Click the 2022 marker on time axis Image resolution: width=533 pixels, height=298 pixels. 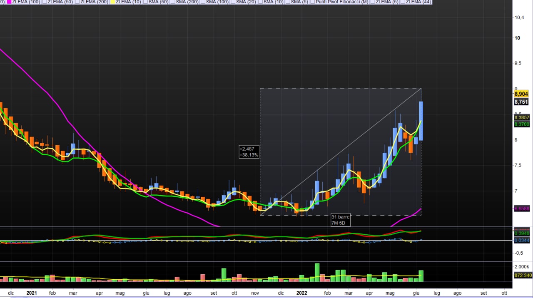click(301, 293)
